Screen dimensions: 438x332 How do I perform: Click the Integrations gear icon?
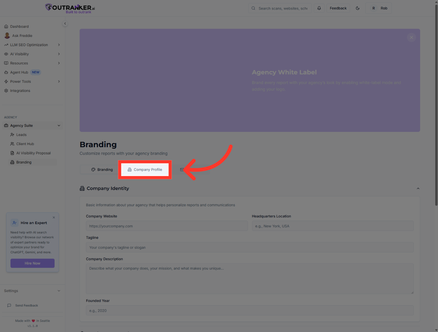pyautogui.click(x=6, y=90)
